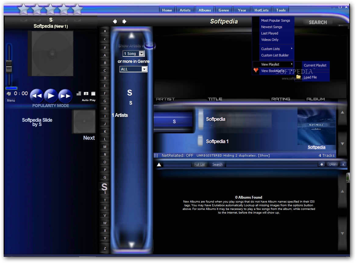356x263 pixels.
Task: Jump to letter A in alphabet bar
Action: point(105,55)
